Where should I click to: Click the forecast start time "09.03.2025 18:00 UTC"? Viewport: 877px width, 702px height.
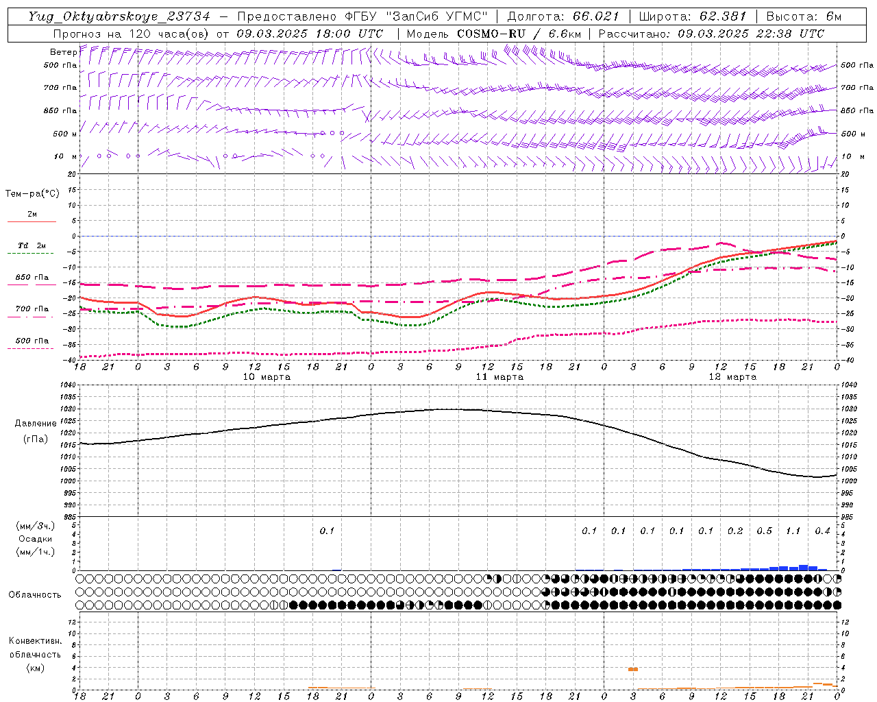(310, 34)
